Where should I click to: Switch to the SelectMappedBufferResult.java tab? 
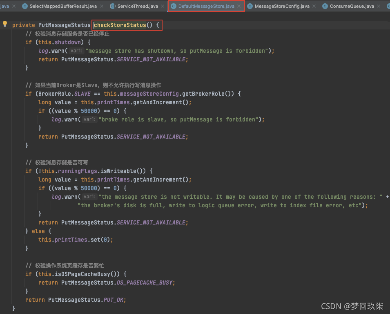63,6
